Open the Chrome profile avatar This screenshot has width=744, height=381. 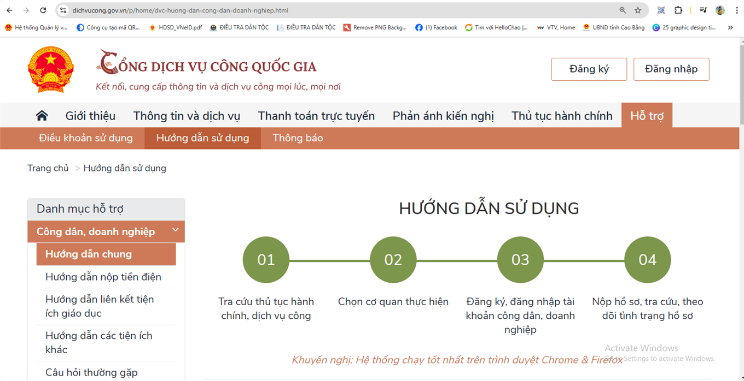tap(720, 10)
